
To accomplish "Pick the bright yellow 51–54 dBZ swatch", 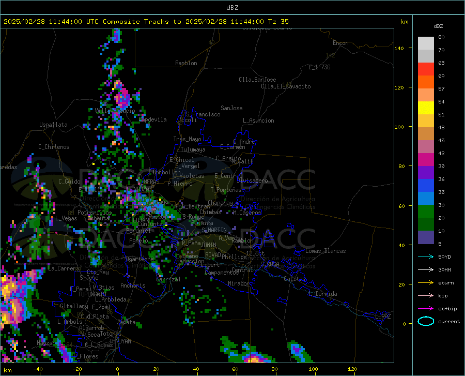I will click(x=426, y=108).
